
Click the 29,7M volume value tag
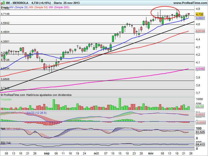tap(200, 106)
